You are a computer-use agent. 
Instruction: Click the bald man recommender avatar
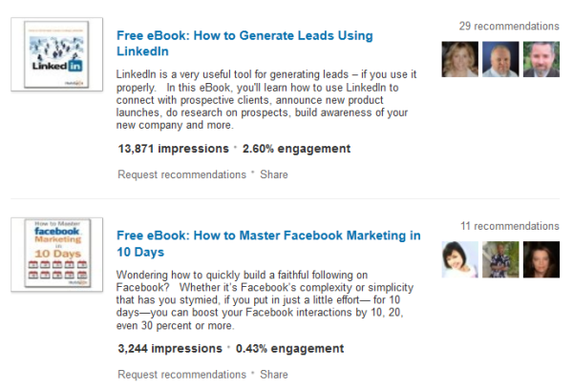500,59
